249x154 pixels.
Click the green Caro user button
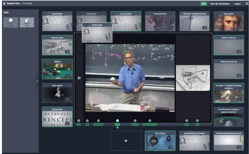(x=203, y=4)
